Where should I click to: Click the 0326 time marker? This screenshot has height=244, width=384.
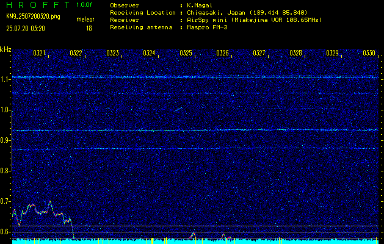pos(223,53)
